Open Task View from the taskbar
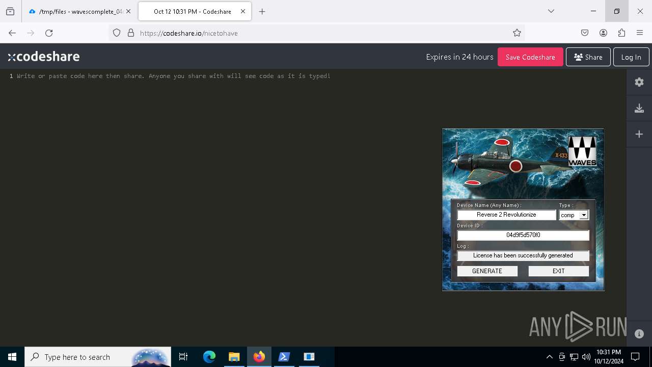 183,357
